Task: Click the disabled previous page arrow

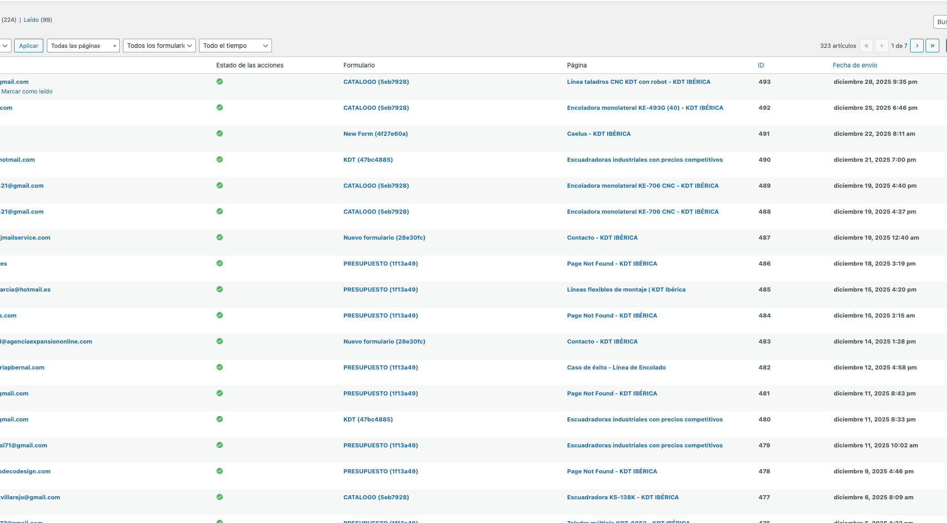Action: [881, 46]
